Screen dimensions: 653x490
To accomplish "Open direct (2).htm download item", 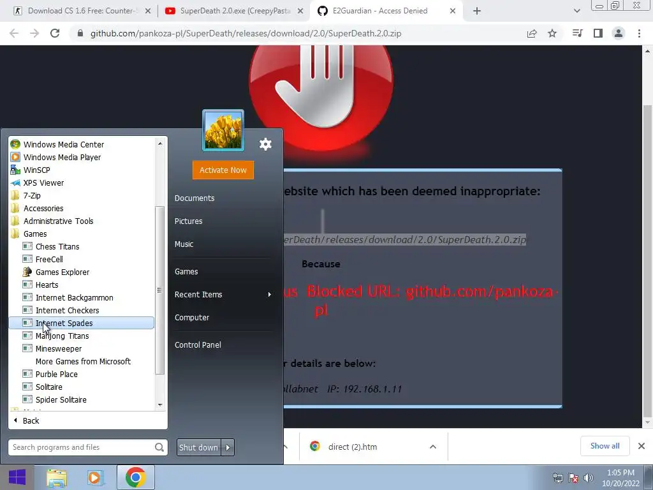I will pyautogui.click(x=352, y=447).
